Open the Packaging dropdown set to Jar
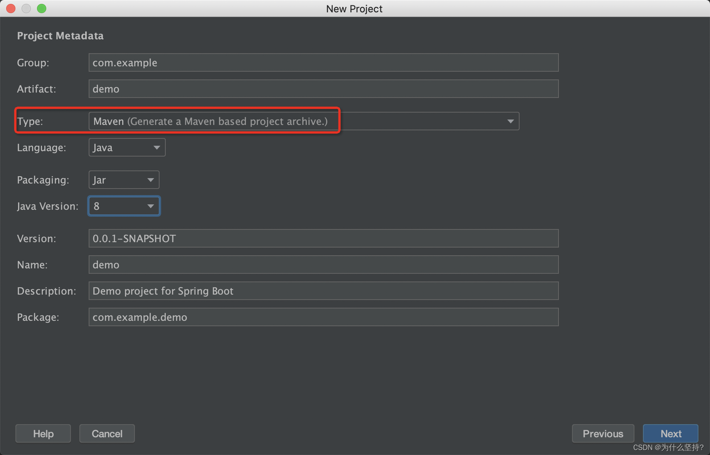The width and height of the screenshot is (710, 455). pyautogui.click(x=124, y=180)
